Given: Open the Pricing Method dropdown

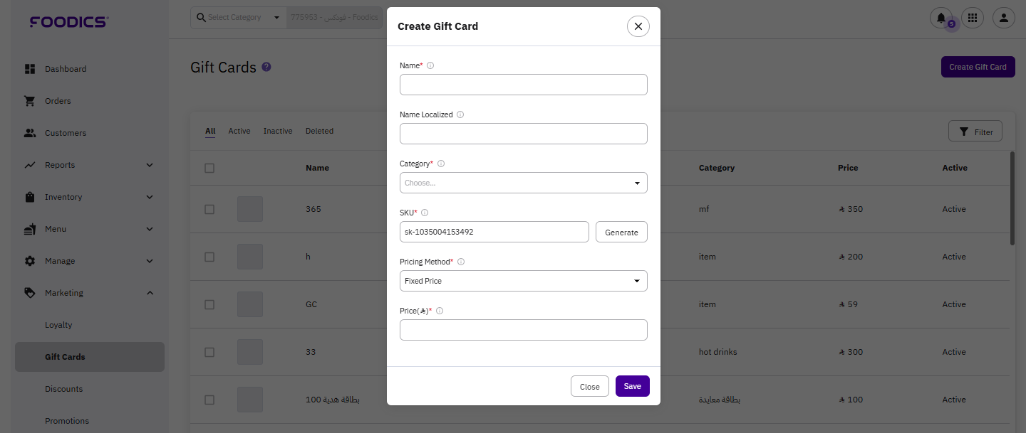Looking at the screenshot, I should pyautogui.click(x=523, y=281).
